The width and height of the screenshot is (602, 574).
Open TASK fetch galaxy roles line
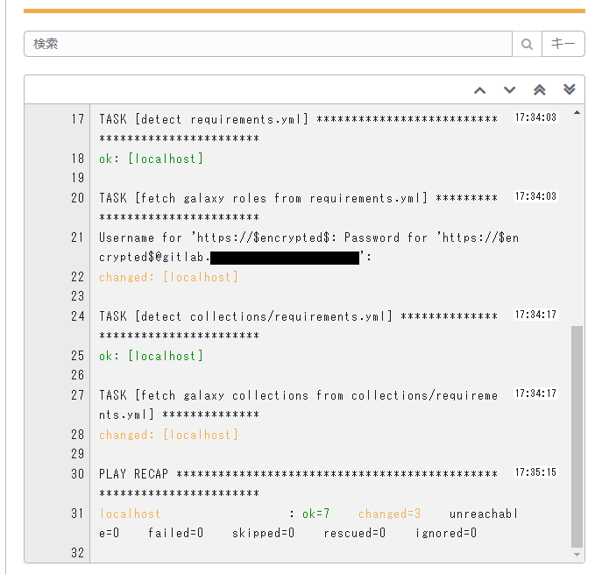298,208
